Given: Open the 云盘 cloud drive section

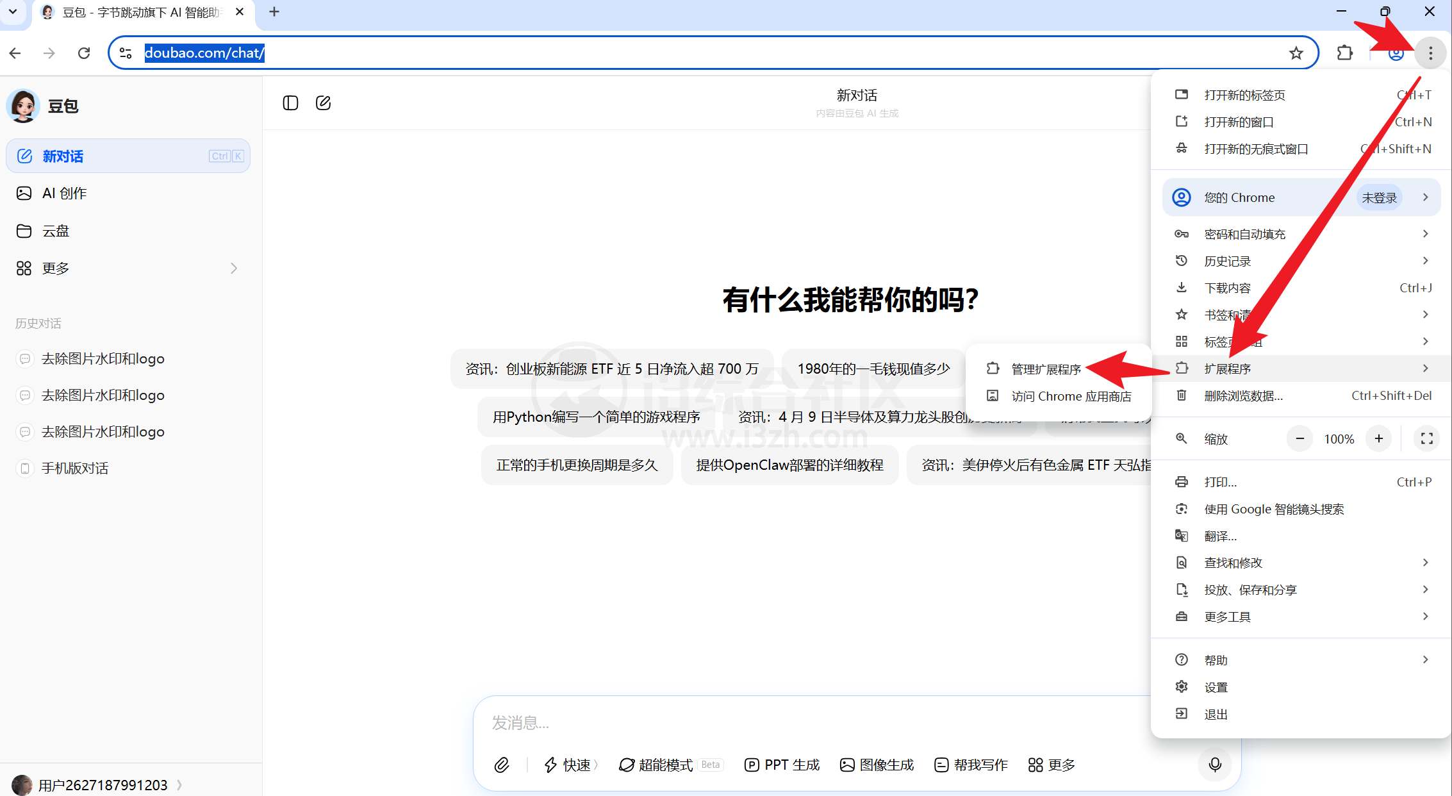Looking at the screenshot, I should click(54, 230).
